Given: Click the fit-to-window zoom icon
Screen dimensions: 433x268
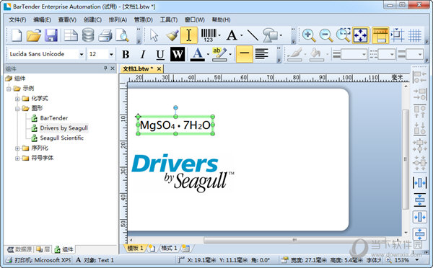Looking at the screenshot, I should [x=360, y=35].
